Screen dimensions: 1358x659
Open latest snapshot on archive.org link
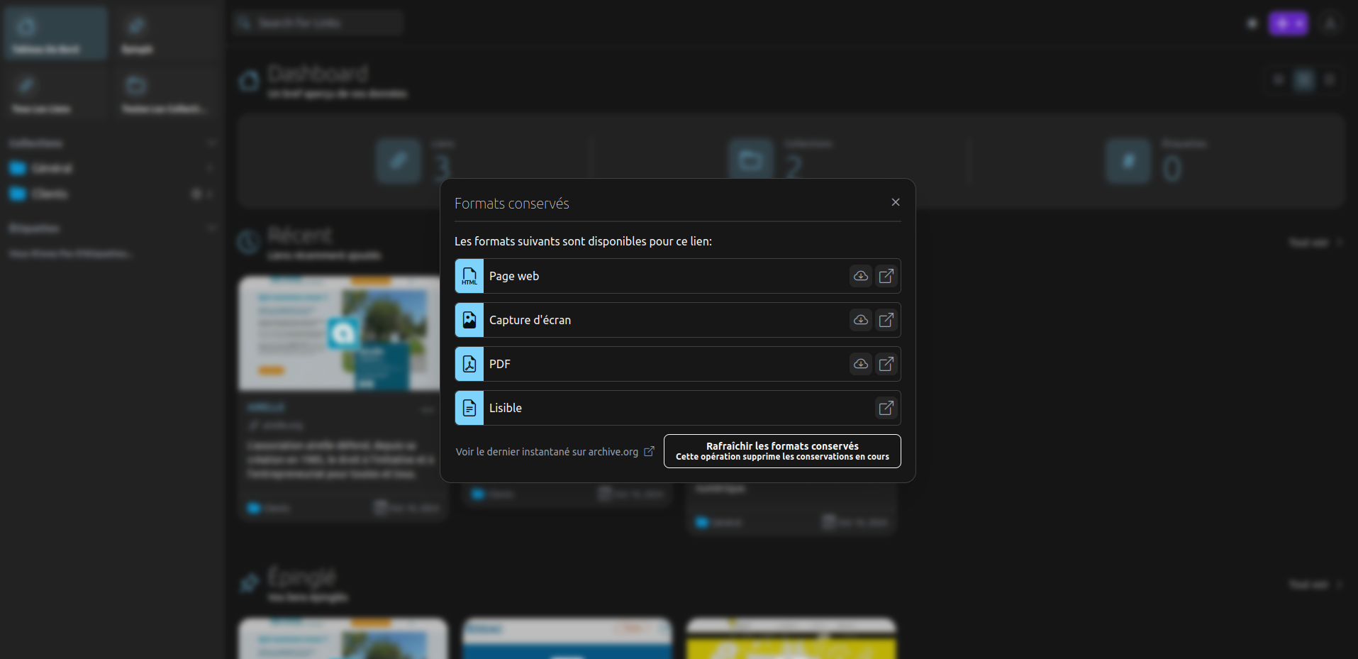(x=555, y=452)
